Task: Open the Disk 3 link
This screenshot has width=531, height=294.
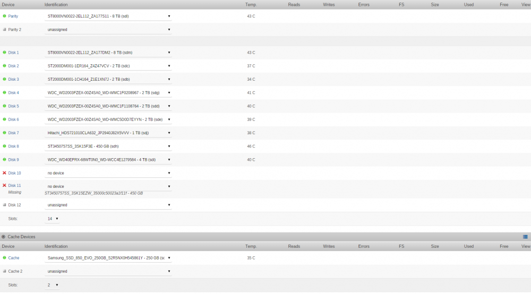Action: pyautogui.click(x=14, y=80)
